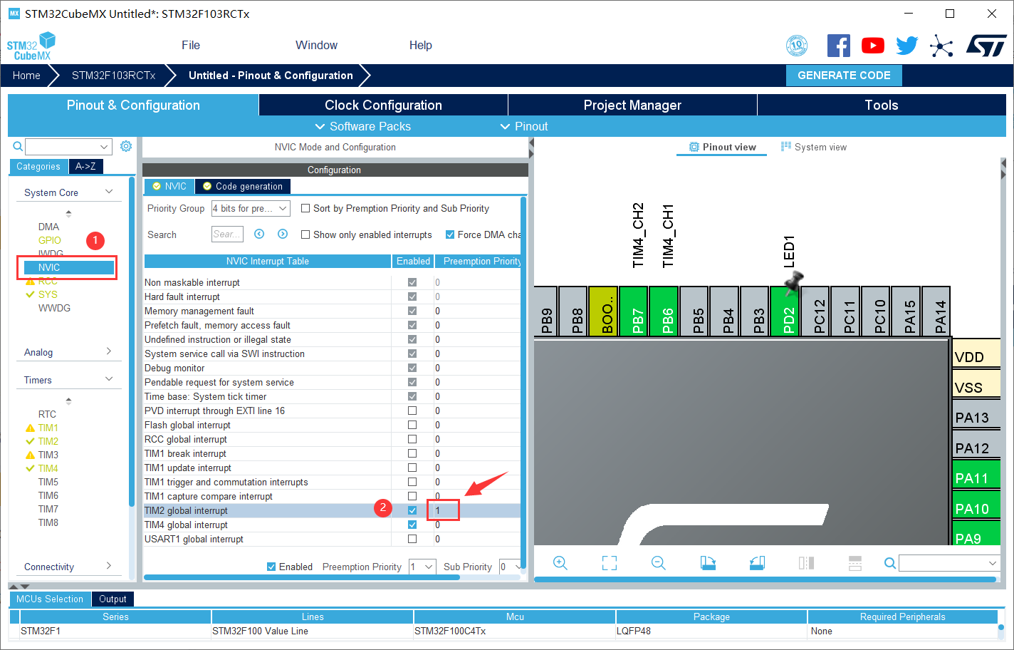This screenshot has width=1014, height=650.
Task: Click the horizontal scrollbar under NVIC table
Action: click(x=302, y=577)
